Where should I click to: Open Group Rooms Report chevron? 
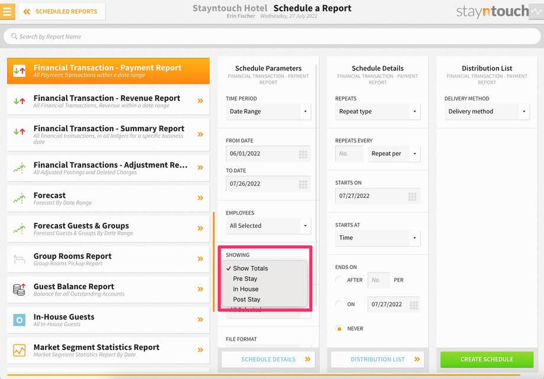[x=200, y=259]
